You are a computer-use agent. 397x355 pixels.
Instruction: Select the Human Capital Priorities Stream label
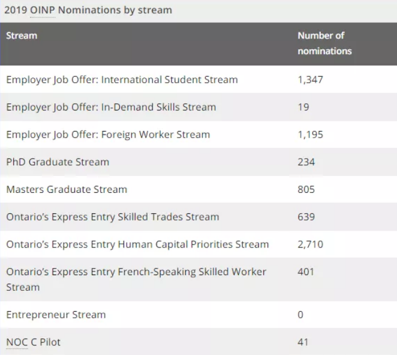click(137, 244)
